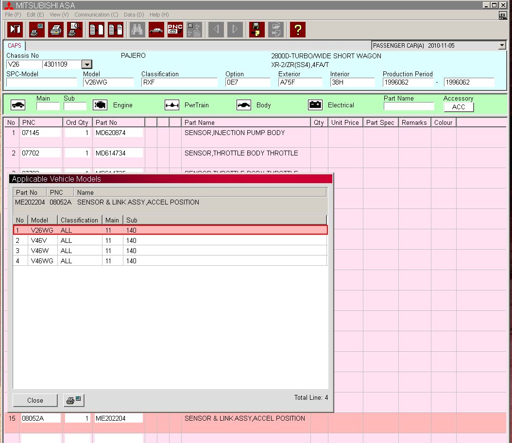
Task: Select the Electrical battery icon
Action: [315, 105]
